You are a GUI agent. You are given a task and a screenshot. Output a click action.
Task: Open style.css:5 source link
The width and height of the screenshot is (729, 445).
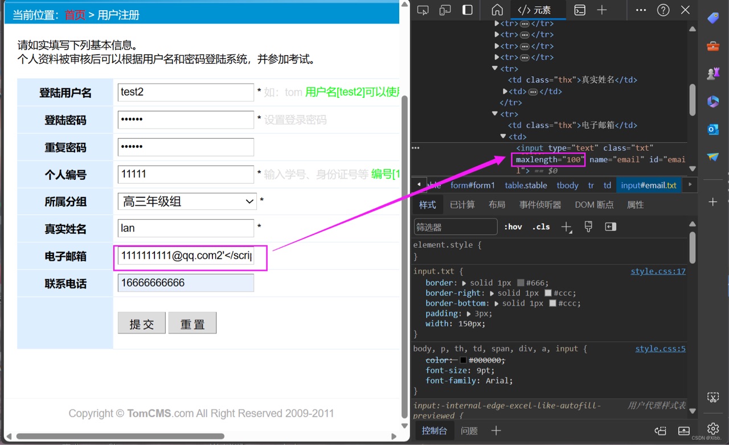pos(660,349)
